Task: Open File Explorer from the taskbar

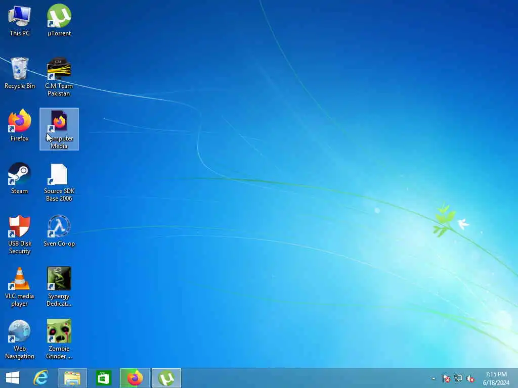Action: click(72, 378)
